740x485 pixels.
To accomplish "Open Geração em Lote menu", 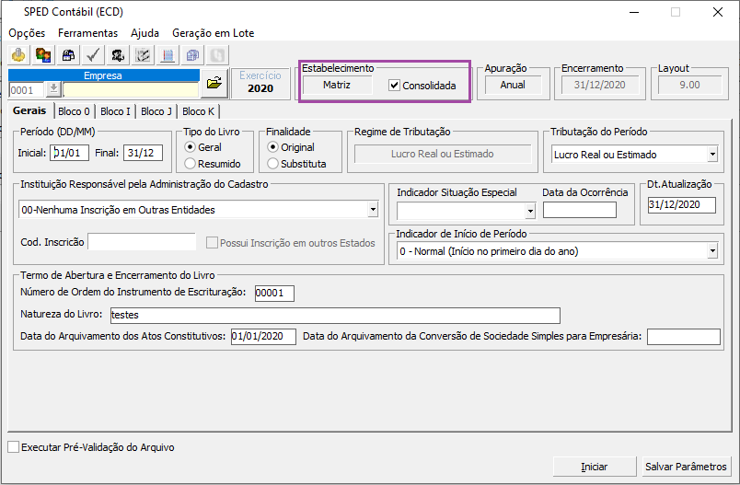I will click(x=214, y=33).
